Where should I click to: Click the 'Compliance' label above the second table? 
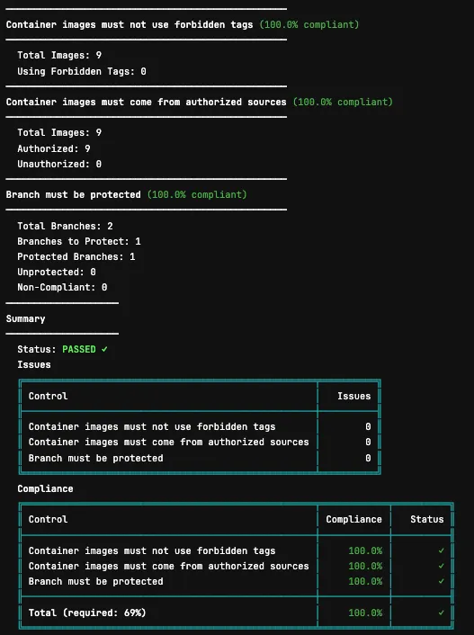tap(45, 488)
